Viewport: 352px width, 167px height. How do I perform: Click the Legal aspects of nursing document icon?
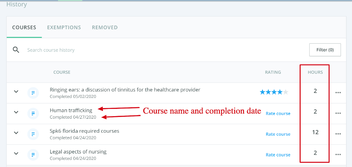[33, 155]
